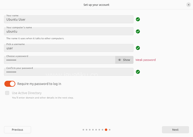
Task: Focus the Your computer's name field
Action: point(69,32)
